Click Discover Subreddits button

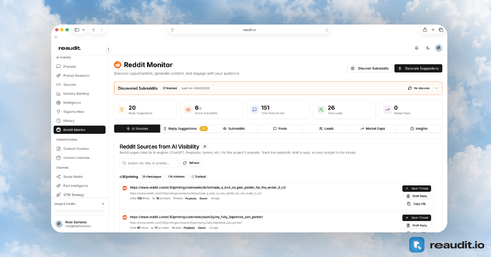tap(369, 68)
